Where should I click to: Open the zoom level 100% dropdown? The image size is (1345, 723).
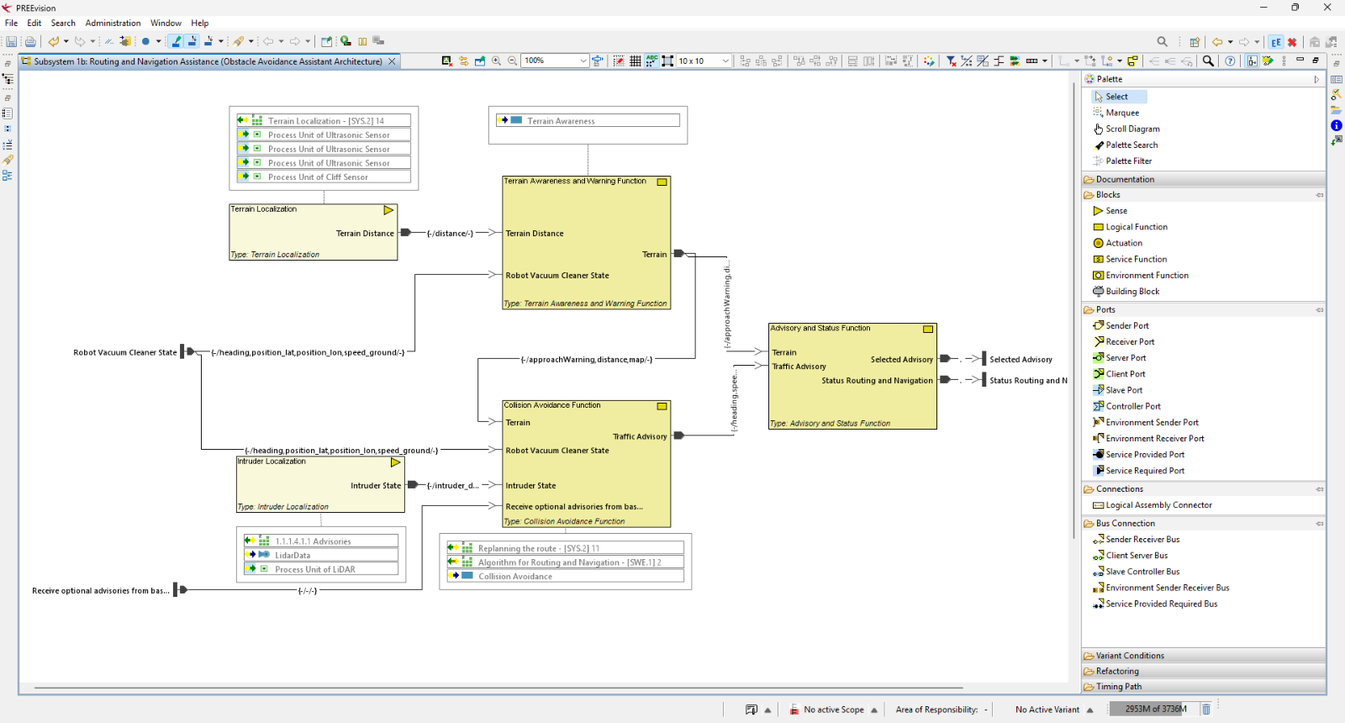click(x=583, y=61)
